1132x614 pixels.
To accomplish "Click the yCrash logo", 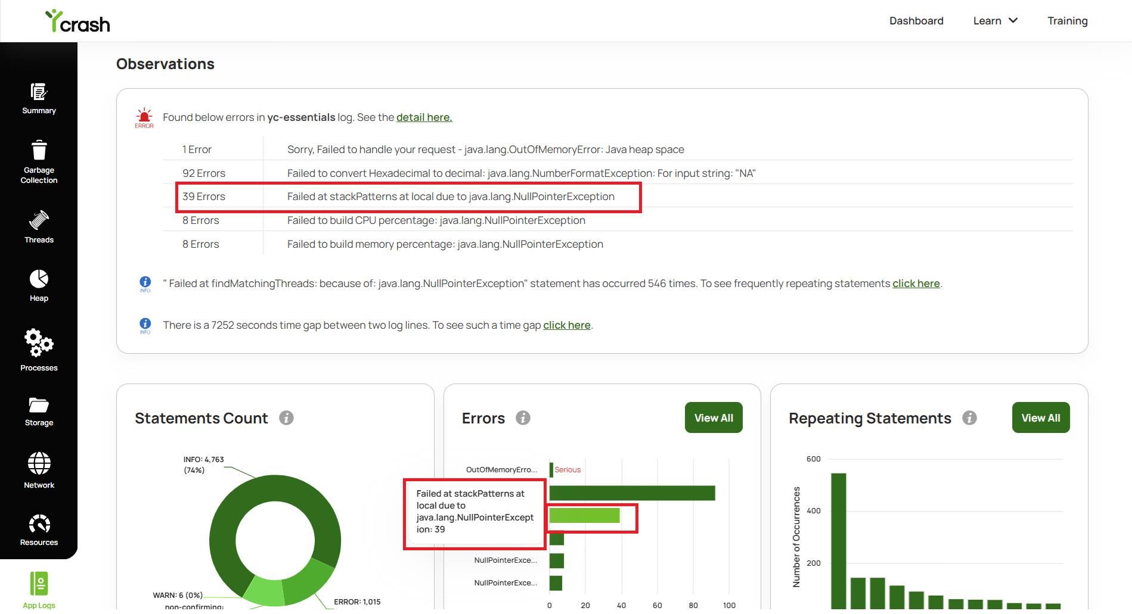I will (77, 21).
